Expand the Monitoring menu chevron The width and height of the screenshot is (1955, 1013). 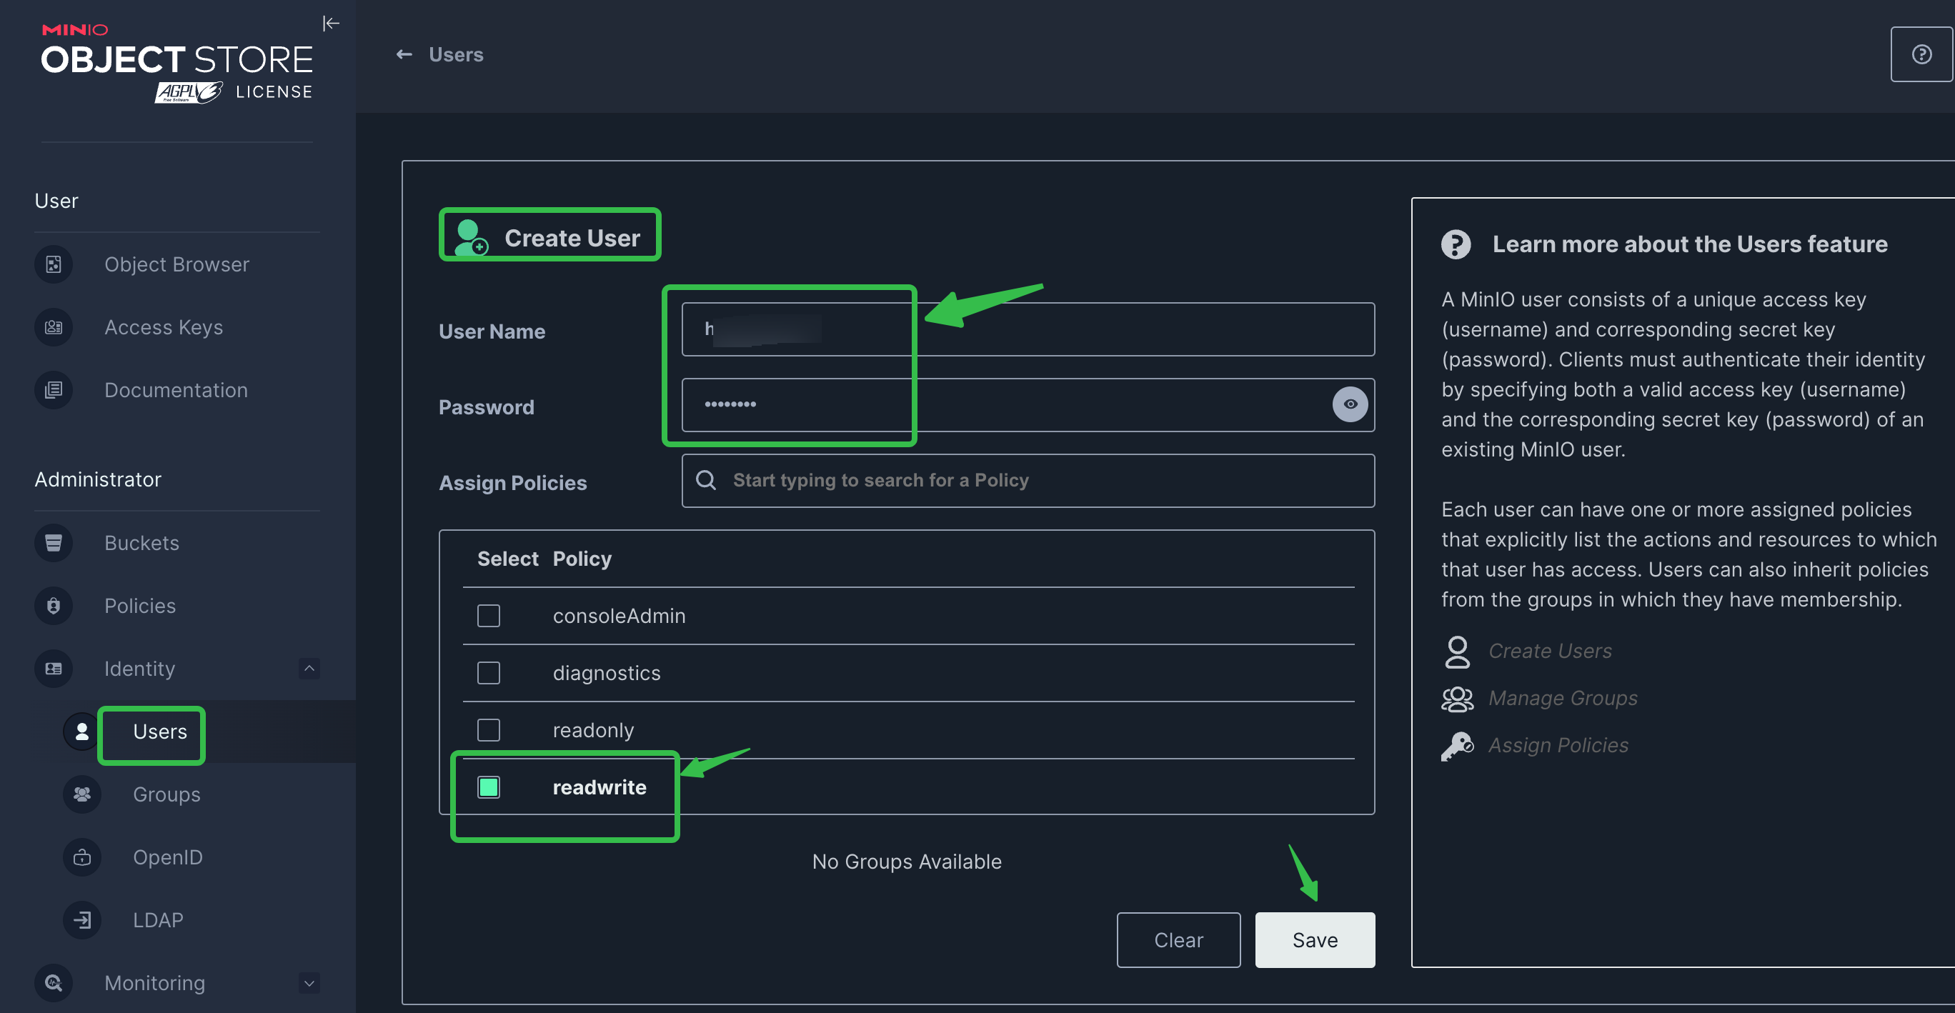pyautogui.click(x=309, y=983)
